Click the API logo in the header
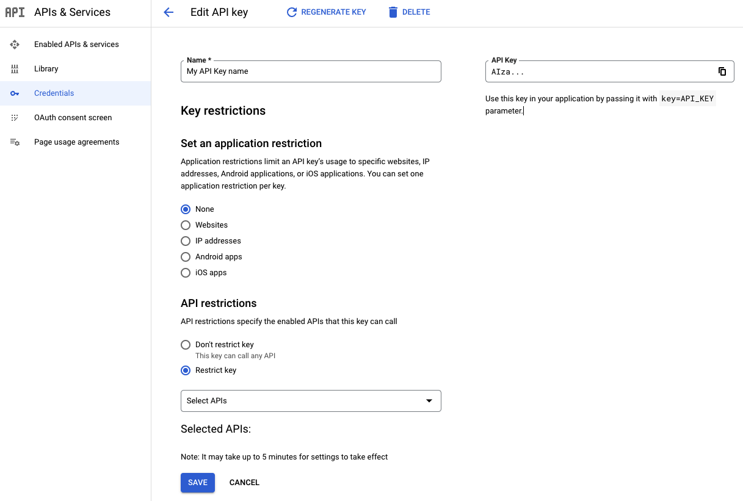Image resolution: width=743 pixels, height=501 pixels. point(15,12)
